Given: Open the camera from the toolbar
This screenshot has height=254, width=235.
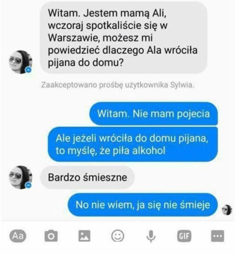Looking at the screenshot, I should coord(51,236).
